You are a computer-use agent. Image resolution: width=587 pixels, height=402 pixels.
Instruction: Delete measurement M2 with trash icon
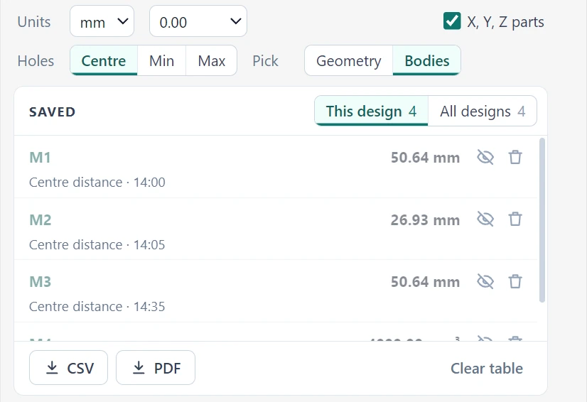(x=515, y=219)
